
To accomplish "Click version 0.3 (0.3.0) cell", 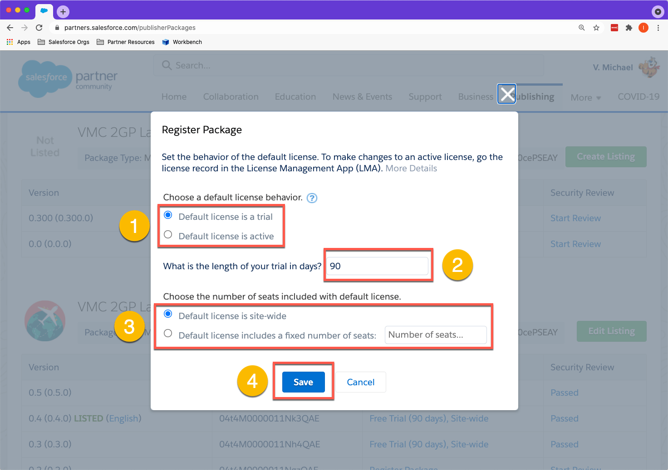I will [x=50, y=444].
